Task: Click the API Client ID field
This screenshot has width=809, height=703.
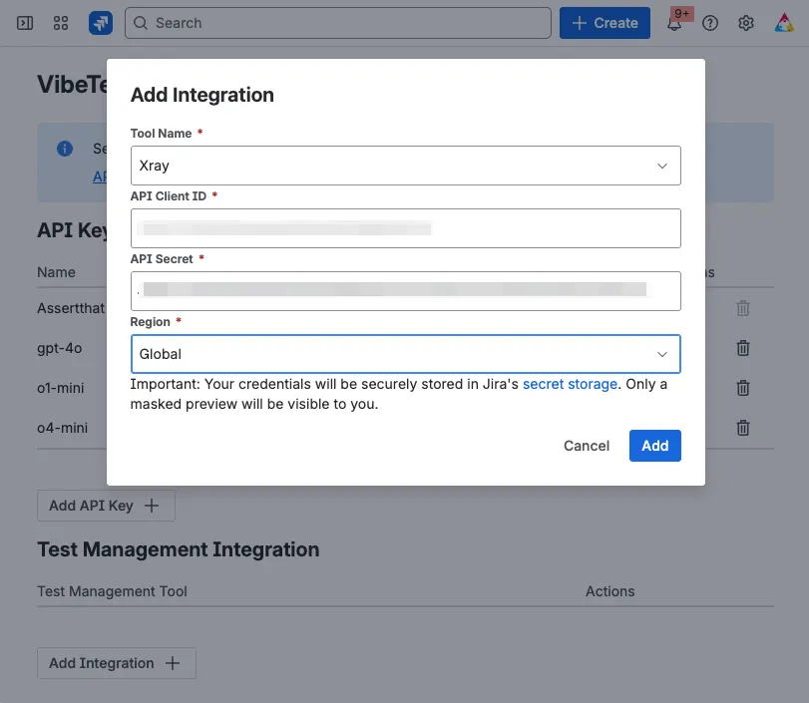Action: coord(406,228)
